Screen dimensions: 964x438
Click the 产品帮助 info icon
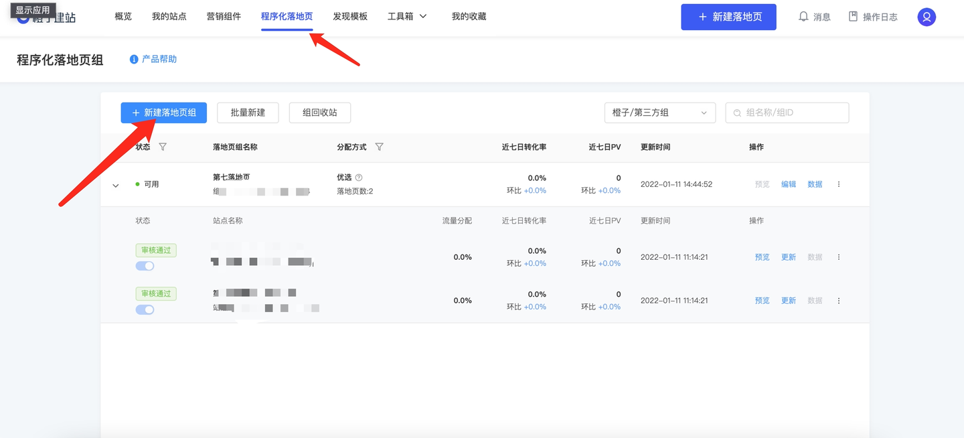pyautogui.click(x=134, y=59)
